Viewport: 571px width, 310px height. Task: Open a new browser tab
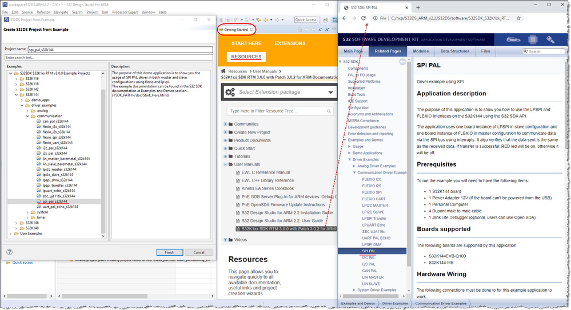[418, 7]
